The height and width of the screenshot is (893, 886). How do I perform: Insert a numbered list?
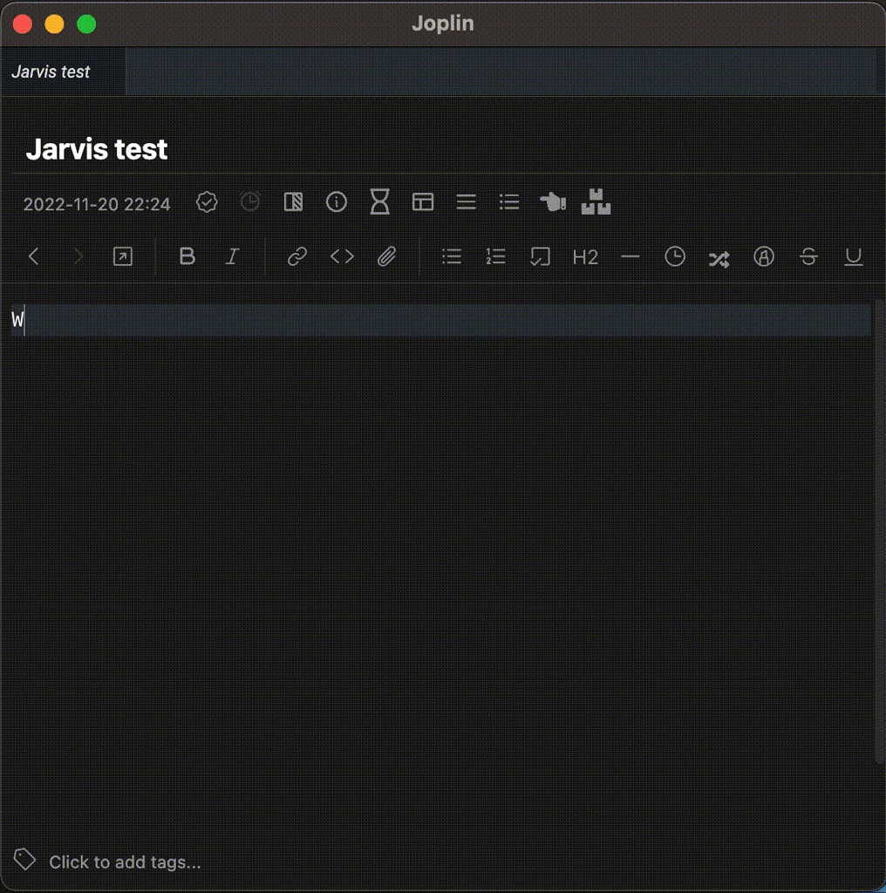[494, 256]
